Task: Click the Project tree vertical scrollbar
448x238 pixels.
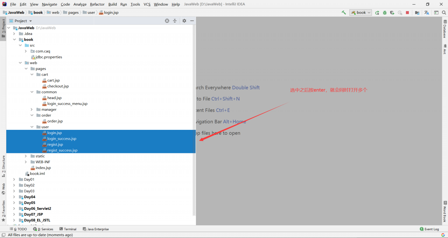Action: coord(194,121)
